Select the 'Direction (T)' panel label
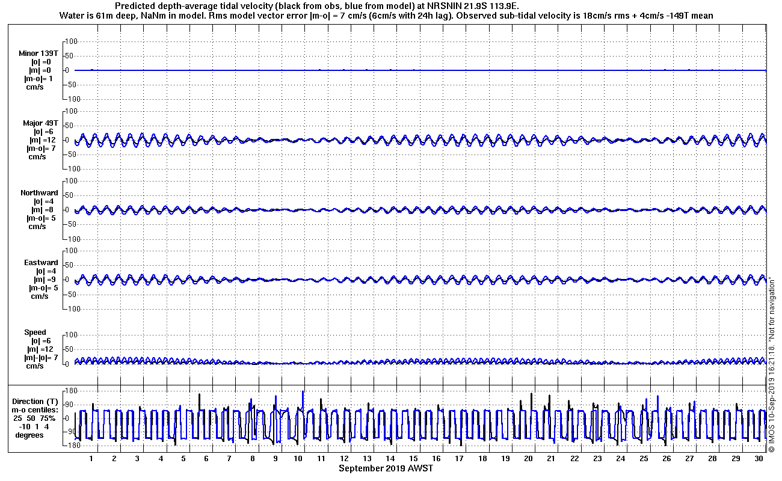This screenshot has width=782, height=481. (x=36, y=401)
